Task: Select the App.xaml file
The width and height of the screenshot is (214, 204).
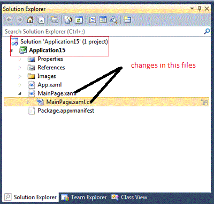Action: (x=50, y=85)
